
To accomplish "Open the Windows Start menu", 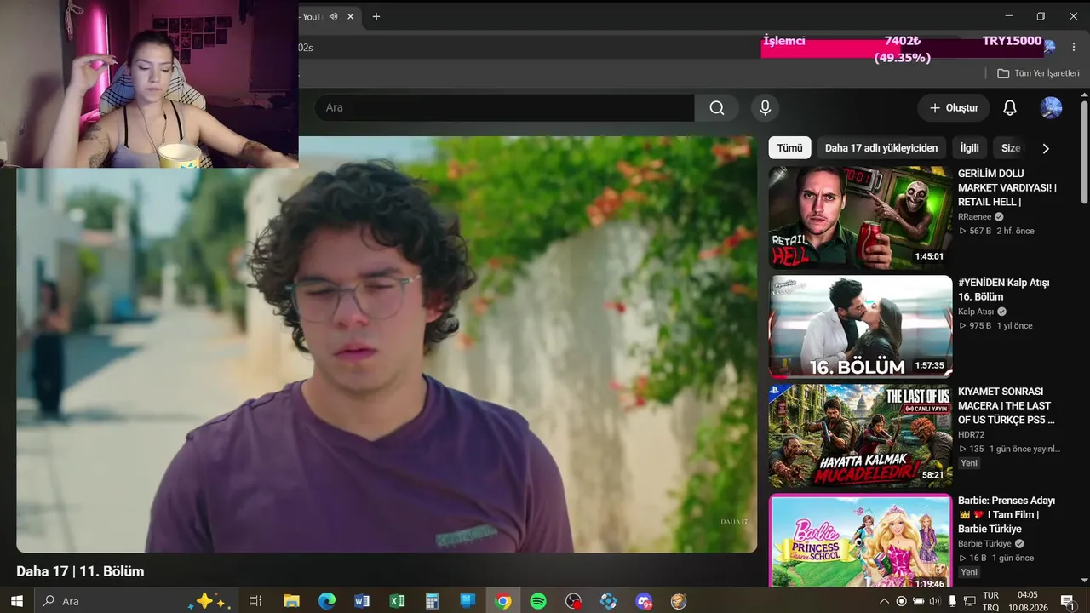I will (16, 601).
